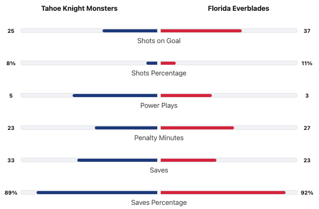Click the blue Penalty Minutes bar
Image resolution: width=319 pixels, height=209 pixels.
(126, 128)
